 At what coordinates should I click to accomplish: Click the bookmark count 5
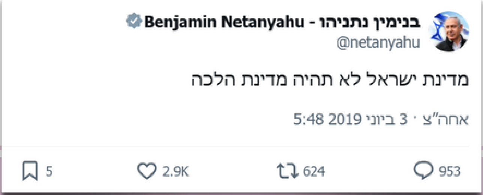click(49, 172)
